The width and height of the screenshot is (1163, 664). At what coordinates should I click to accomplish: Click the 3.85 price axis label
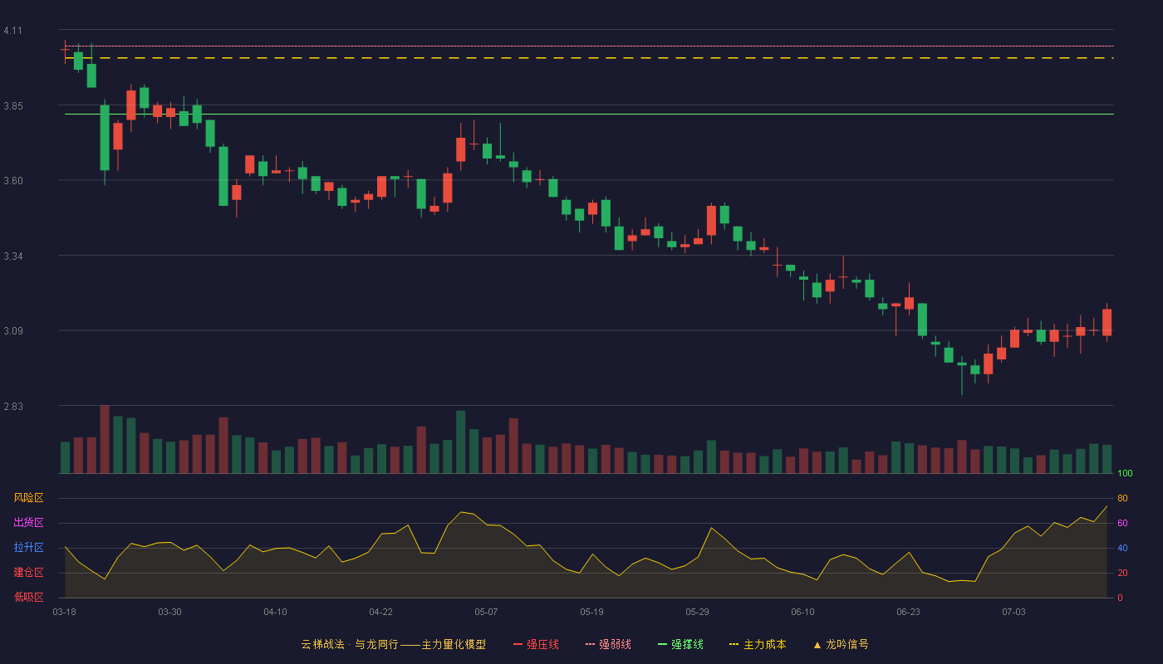tap(12, 106)
